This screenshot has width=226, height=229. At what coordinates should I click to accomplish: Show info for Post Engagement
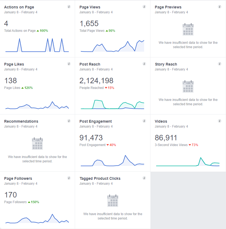click(144, 121)
